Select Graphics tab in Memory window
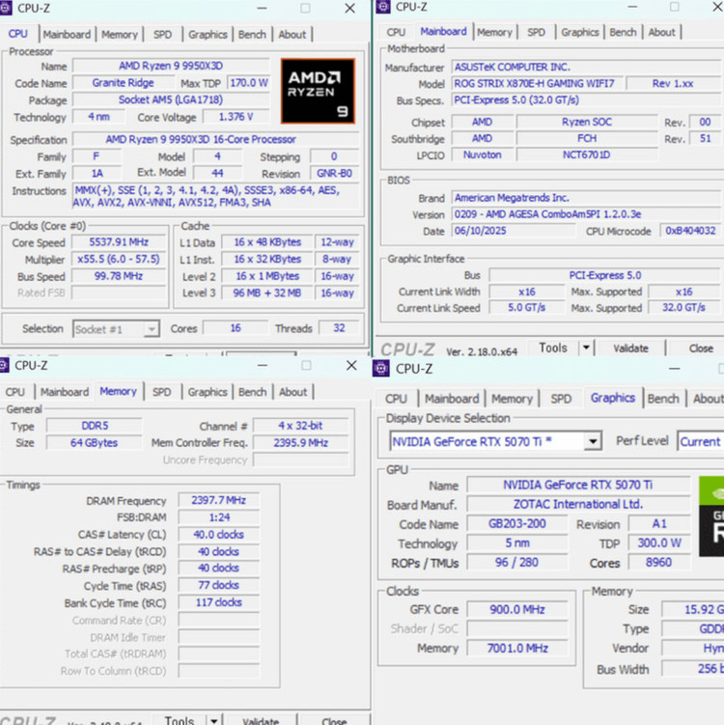This screenshot has height=725, width=724. (208, 392)
